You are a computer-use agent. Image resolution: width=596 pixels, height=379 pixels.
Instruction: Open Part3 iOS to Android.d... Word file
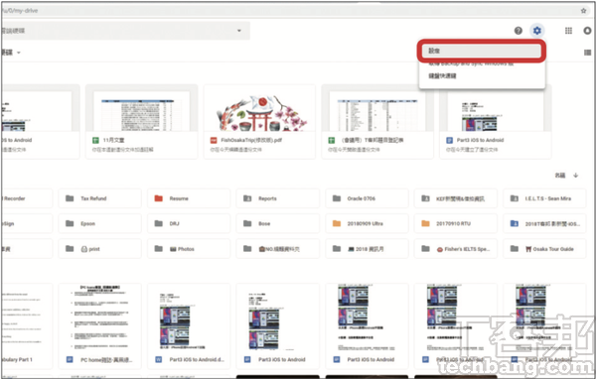[189, 325]
